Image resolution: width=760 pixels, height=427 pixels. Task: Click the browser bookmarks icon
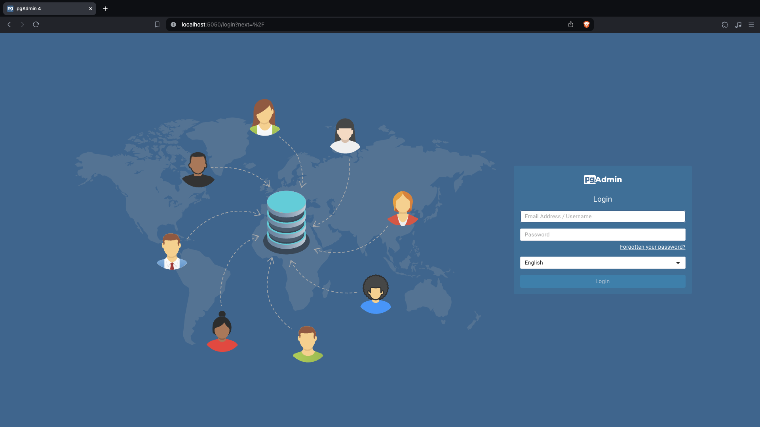click(157, 25)
